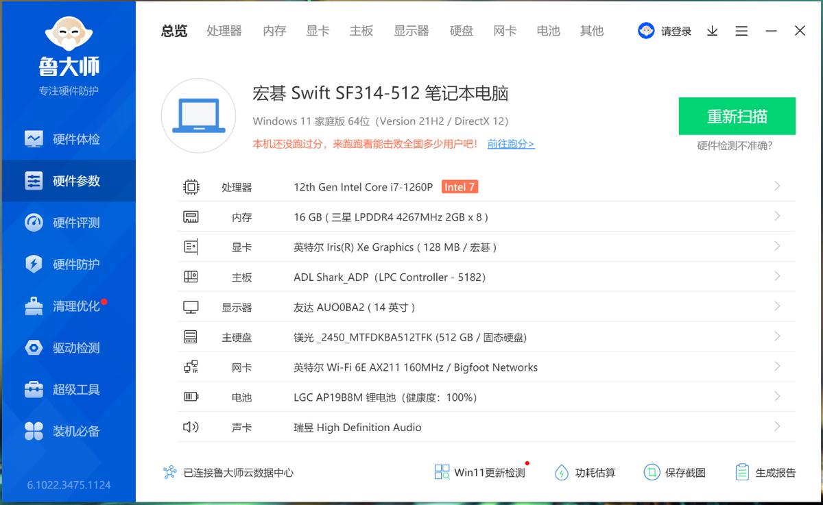Open 硬件防护 shield item
823x505 pixels.
click(69, 264)
